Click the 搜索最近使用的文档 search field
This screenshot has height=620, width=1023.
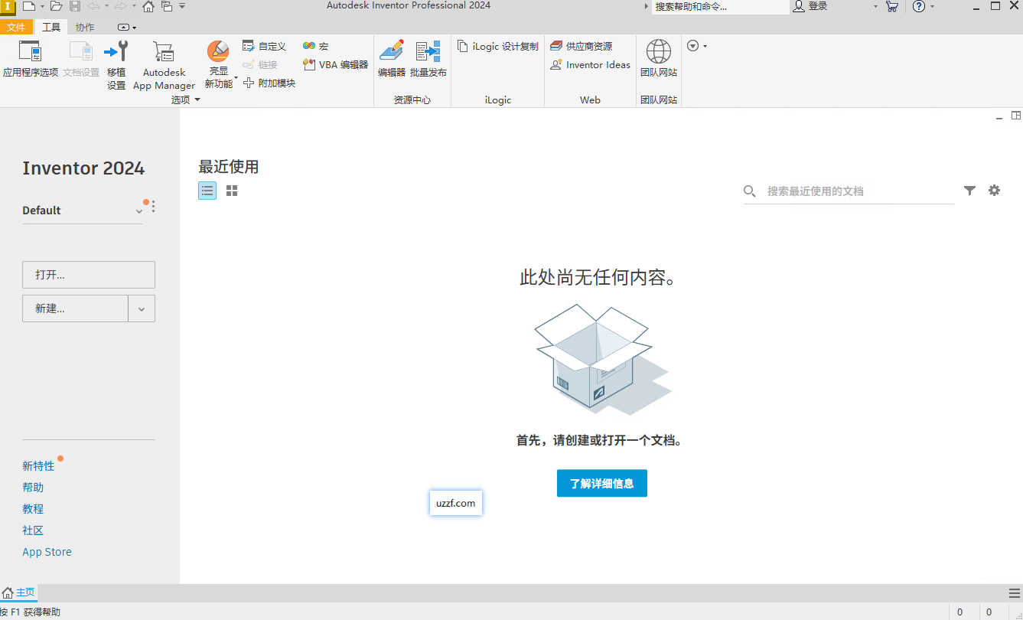(857, 191)
